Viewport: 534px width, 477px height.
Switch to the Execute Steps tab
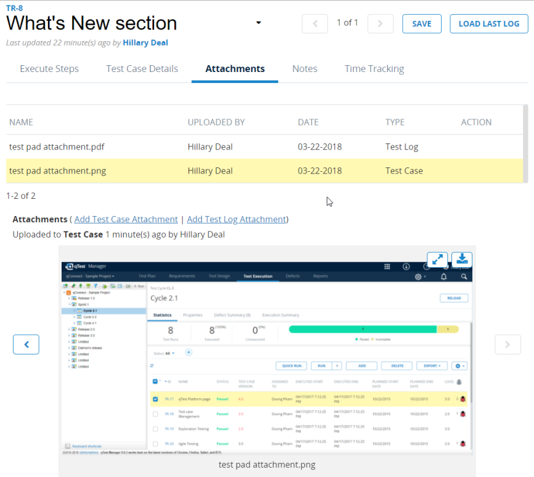pyautogui.click(x=49, y=69)
